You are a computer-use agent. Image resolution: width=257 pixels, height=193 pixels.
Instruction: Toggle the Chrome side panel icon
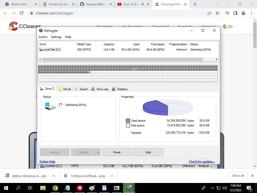235,13
